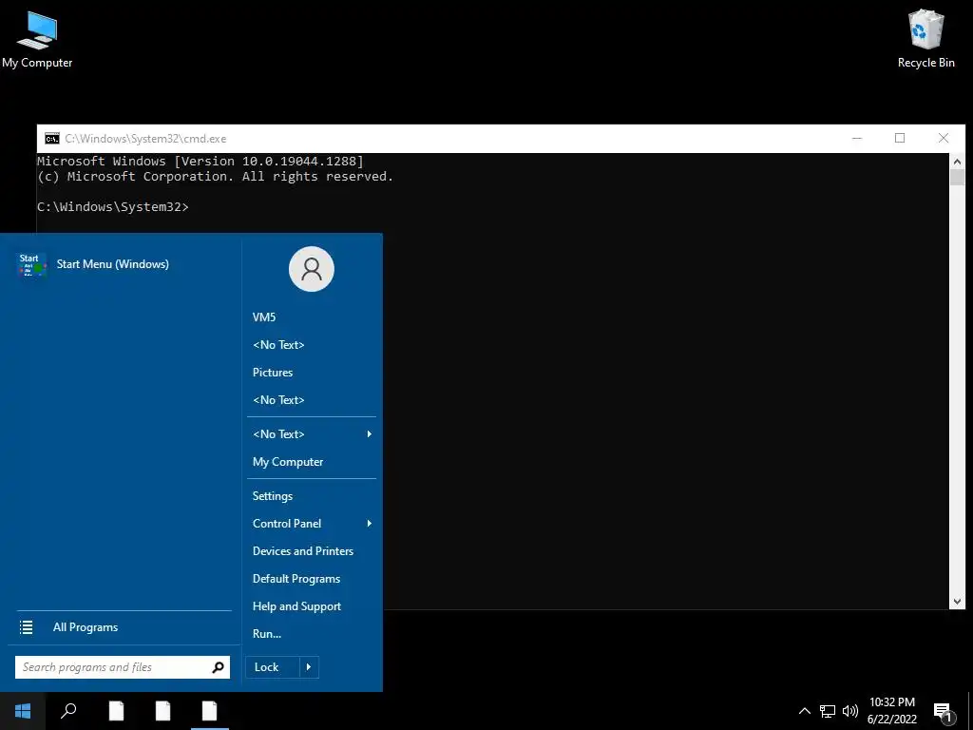The image size is (973, 730).
Task: Open the volume speaker tray icon
Action: point(850,711)
